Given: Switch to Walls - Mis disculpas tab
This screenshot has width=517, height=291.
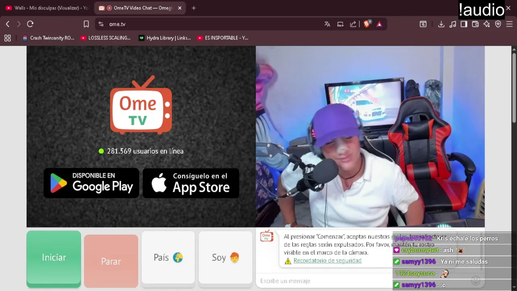Looking at the screenshot, I should (x=48, y=8).
